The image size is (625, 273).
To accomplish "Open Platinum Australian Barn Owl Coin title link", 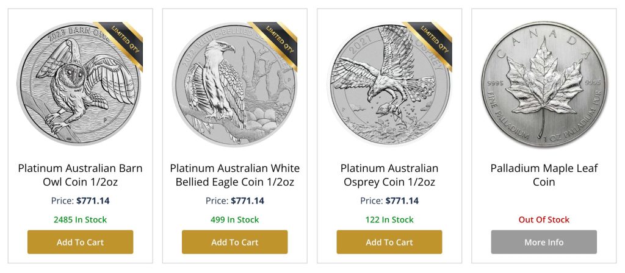I will [x=81, y=175].
